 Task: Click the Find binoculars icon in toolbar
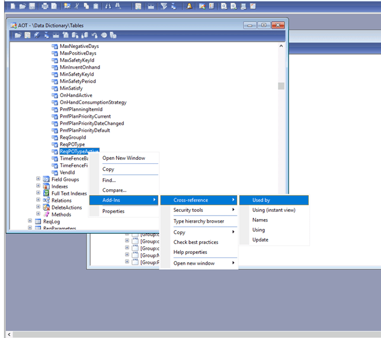(108, 6)
